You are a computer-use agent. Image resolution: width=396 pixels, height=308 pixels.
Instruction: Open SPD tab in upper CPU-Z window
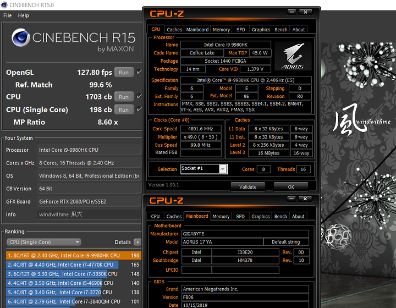click(x=241, y=30)
